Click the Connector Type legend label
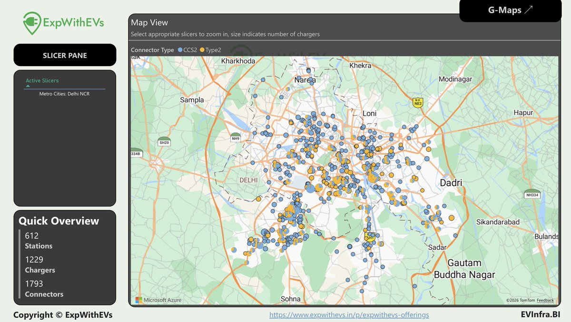 coord(152,49)
